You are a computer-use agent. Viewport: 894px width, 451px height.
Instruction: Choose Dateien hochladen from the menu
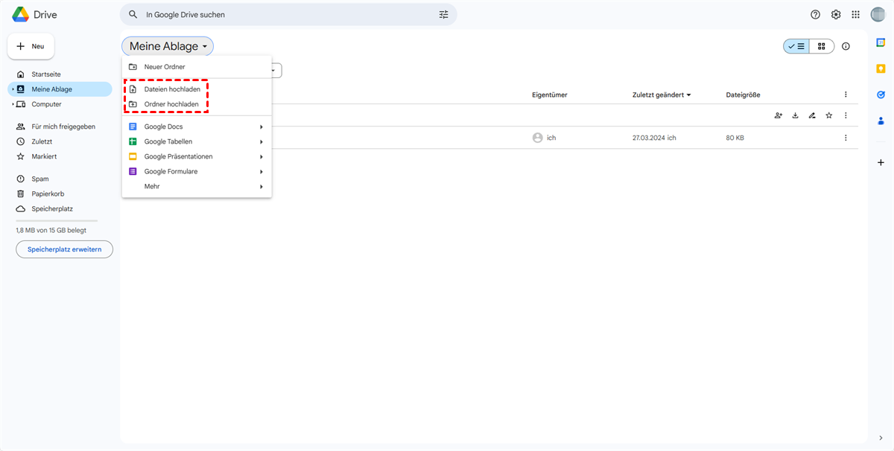pyautogui.click(x=197, y=89)
